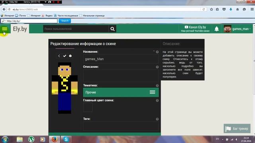
Task: Open the Баг трекер button
Action: point(237,129)
